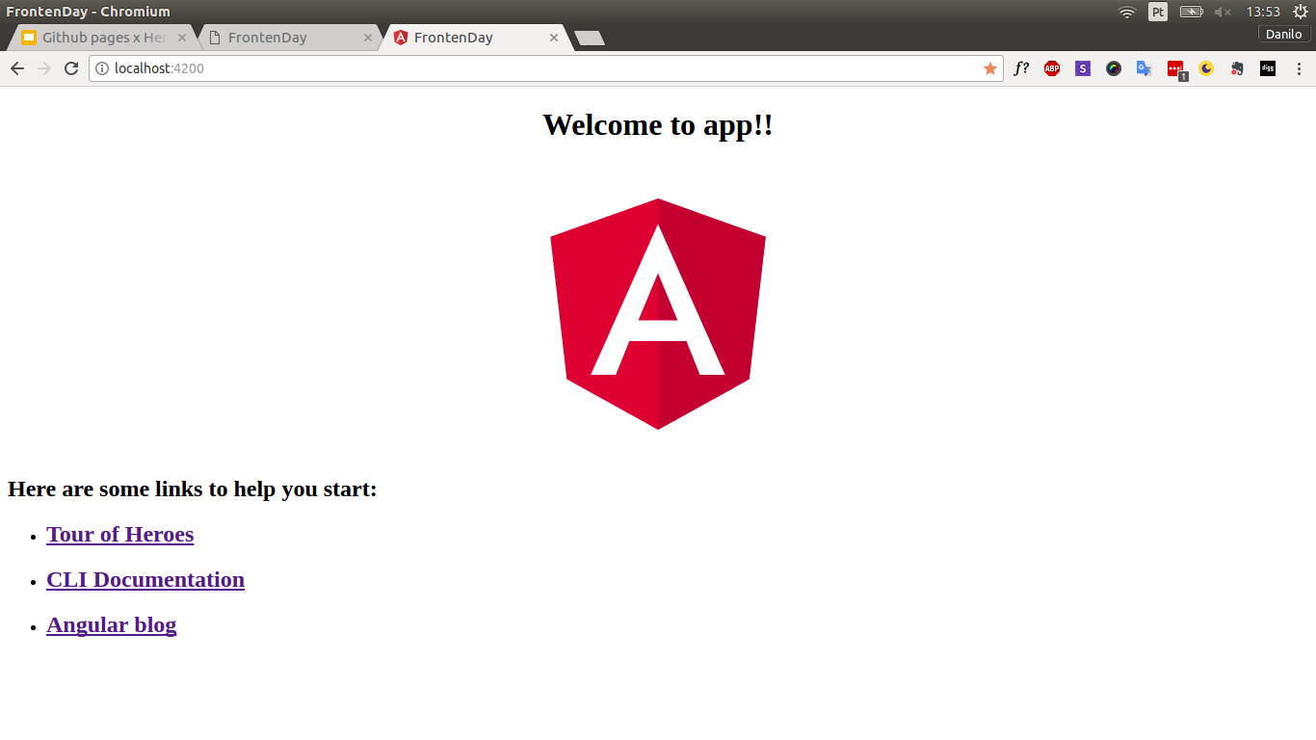Click the Angular favicon on active tab
This screenshot has width=1316, height=740.
point(401,38)
